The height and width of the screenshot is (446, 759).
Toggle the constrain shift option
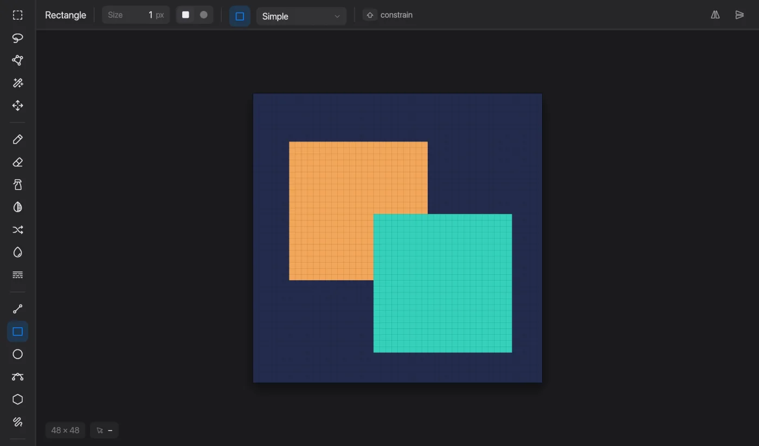point(388,15)
